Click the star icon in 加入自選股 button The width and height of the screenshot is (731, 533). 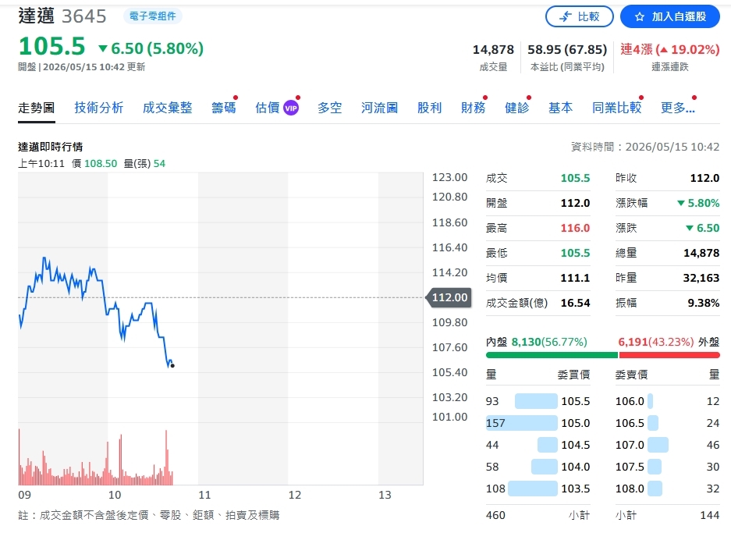coord(640,17)
